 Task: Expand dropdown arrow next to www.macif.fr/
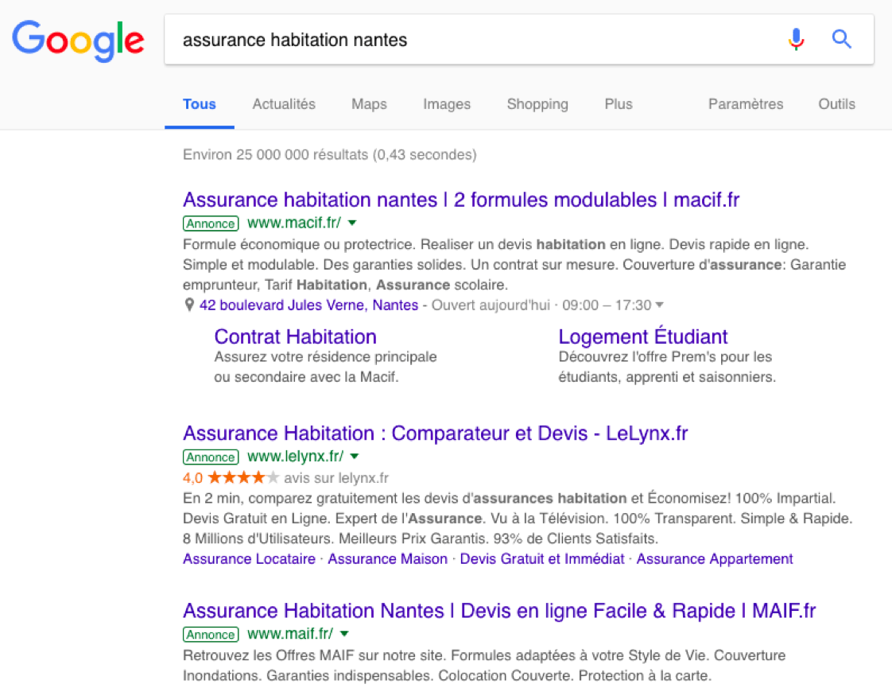352,223
